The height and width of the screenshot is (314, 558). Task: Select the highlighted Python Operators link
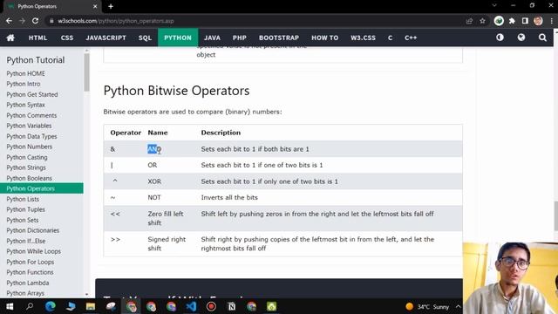[x=42, y=188]
